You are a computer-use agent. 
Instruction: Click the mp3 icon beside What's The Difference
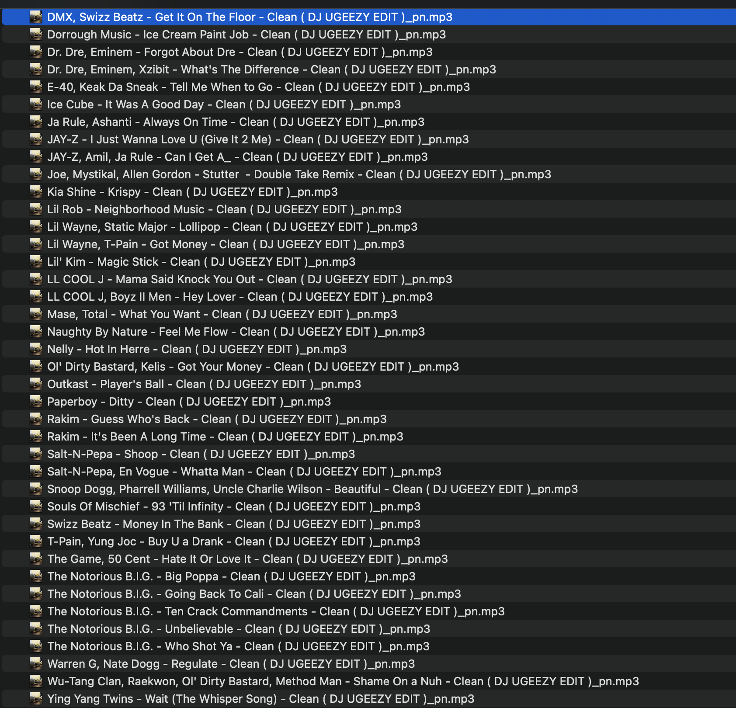(x=36, y=69)
